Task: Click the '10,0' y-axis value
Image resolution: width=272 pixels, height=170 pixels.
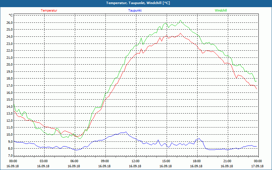Action: click(10, 134)
